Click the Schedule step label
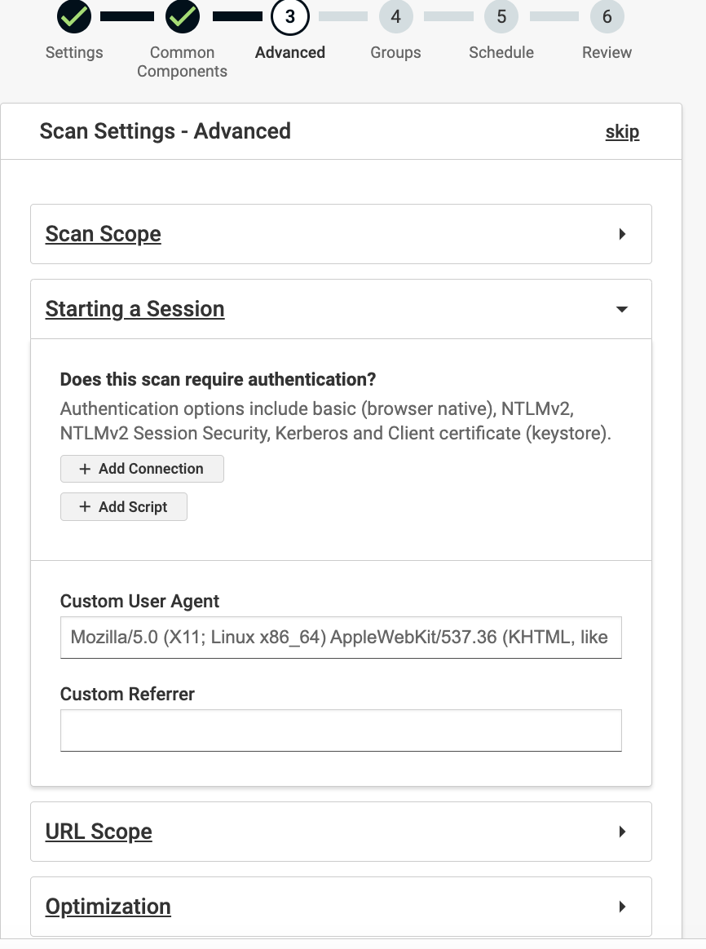The image size is (706, 949). [x=501, y=52]
